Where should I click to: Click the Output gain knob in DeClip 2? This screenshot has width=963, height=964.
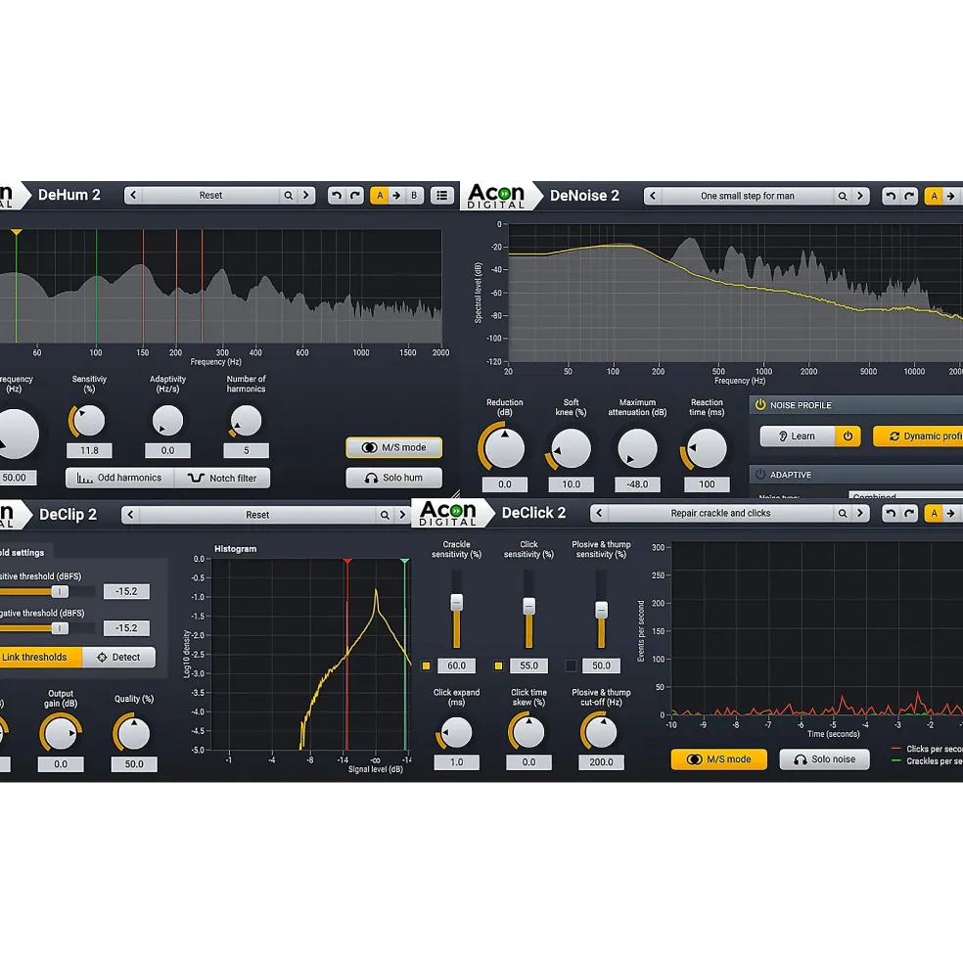pos(61,733)
